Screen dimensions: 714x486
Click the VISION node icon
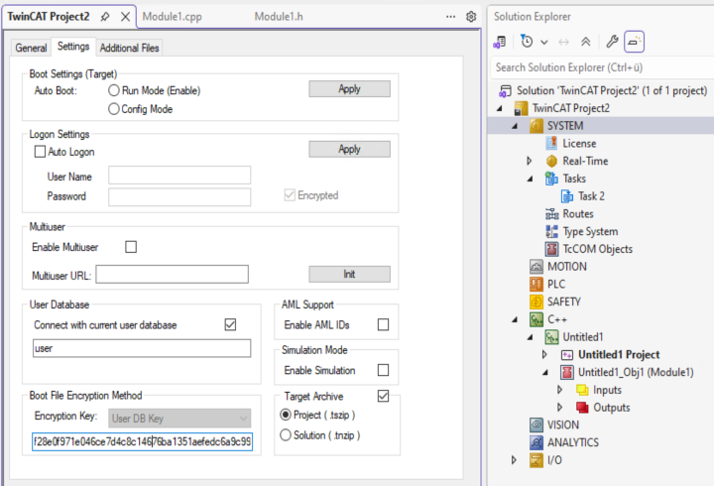(536, 425)
